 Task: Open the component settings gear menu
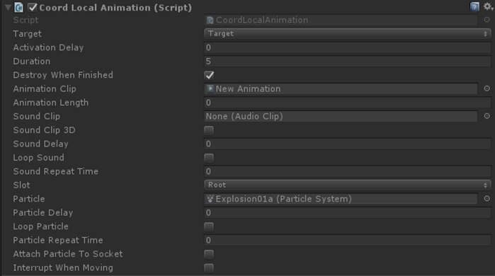(489, 6)
